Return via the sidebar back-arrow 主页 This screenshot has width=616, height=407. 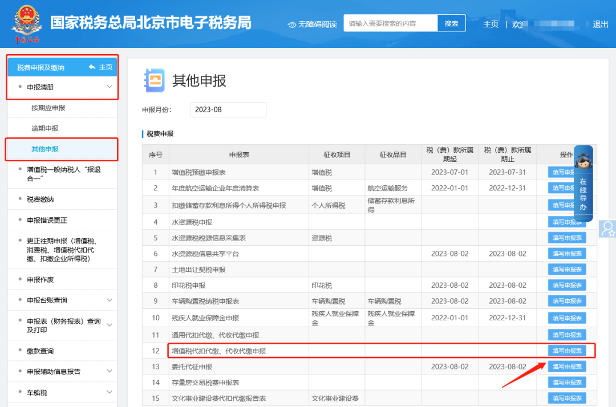point(101,67)
